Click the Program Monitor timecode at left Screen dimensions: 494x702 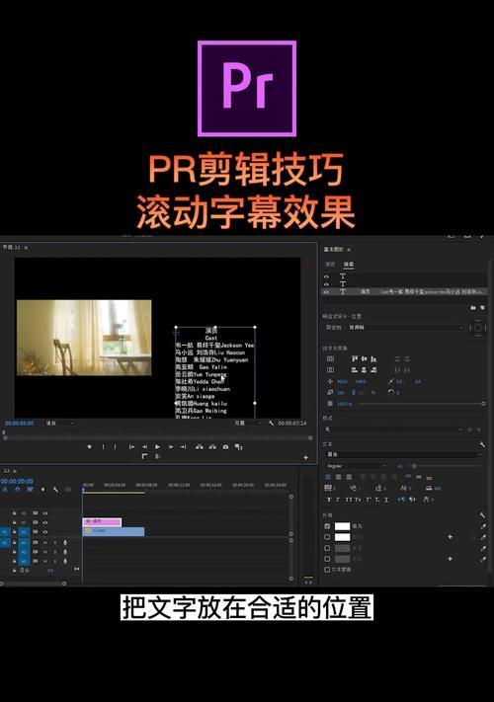[19, 424]
